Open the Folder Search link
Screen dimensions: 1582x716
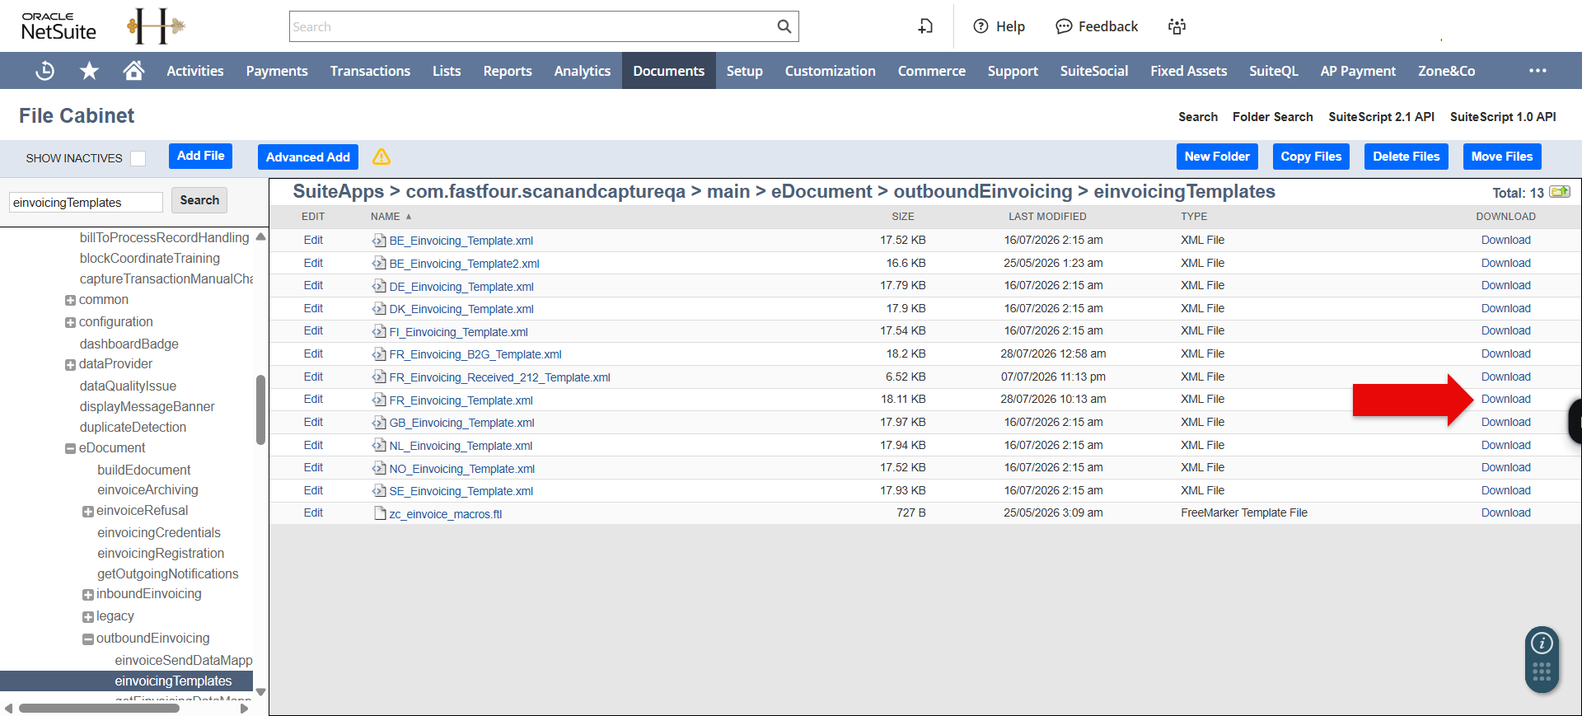1272,117
